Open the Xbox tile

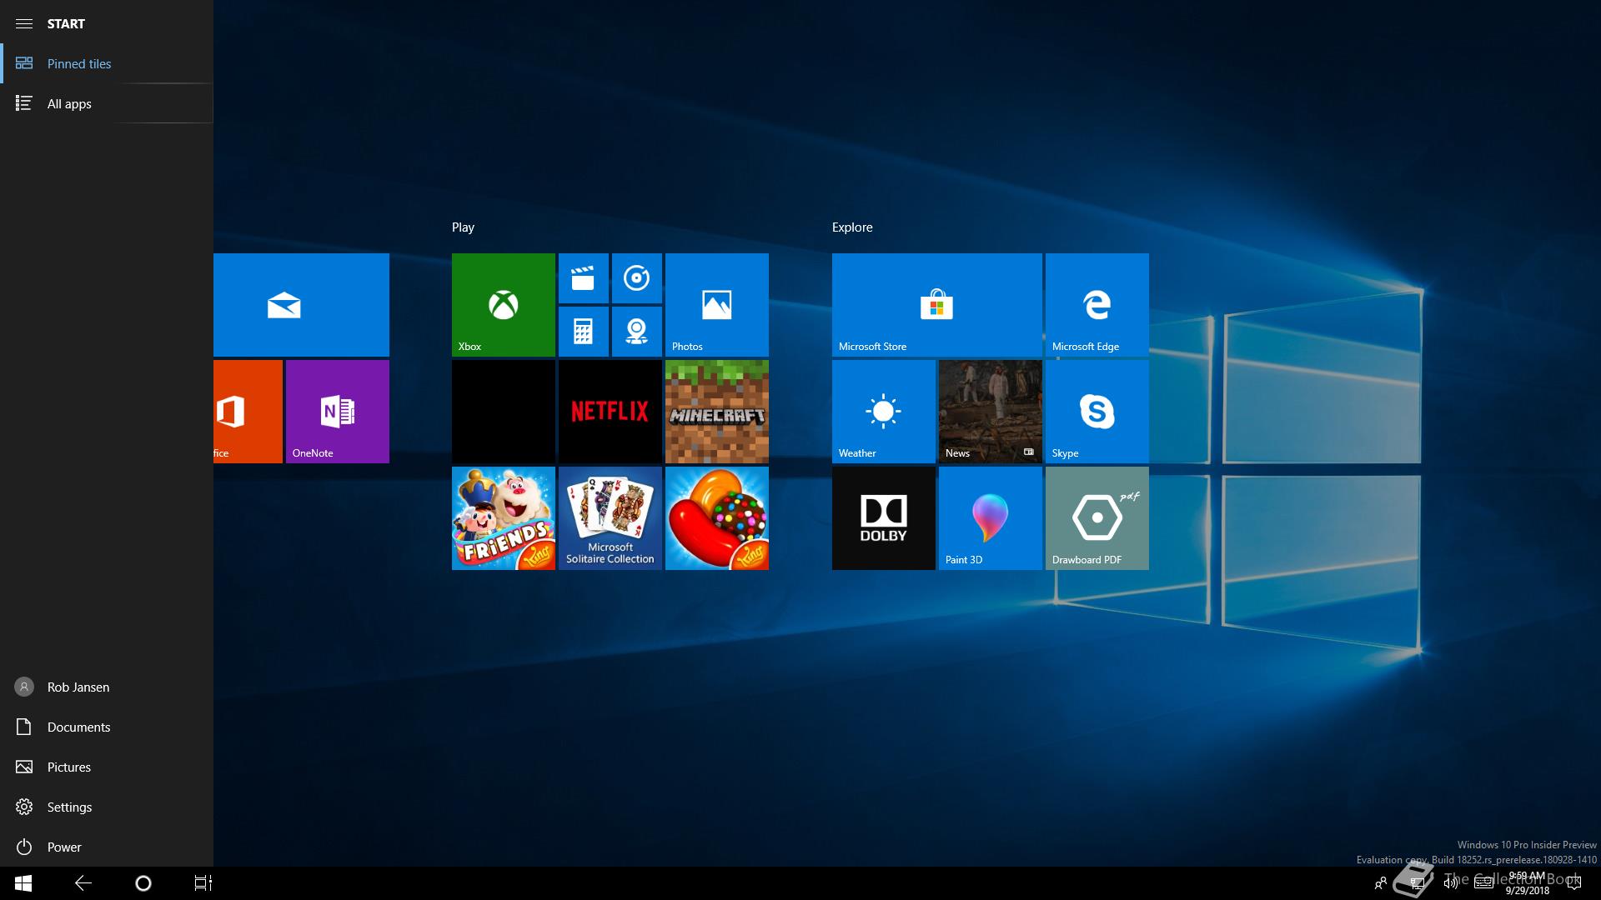504,305
